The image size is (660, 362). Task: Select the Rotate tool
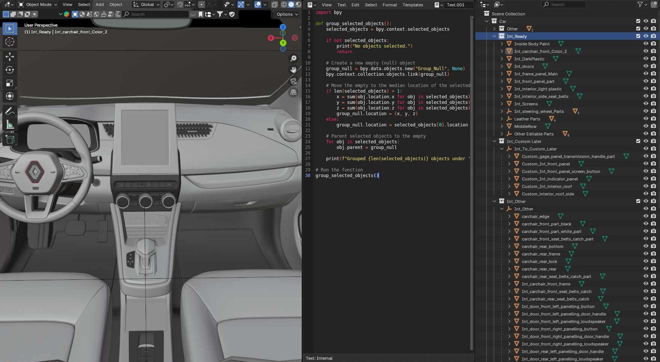pos(10,70)
